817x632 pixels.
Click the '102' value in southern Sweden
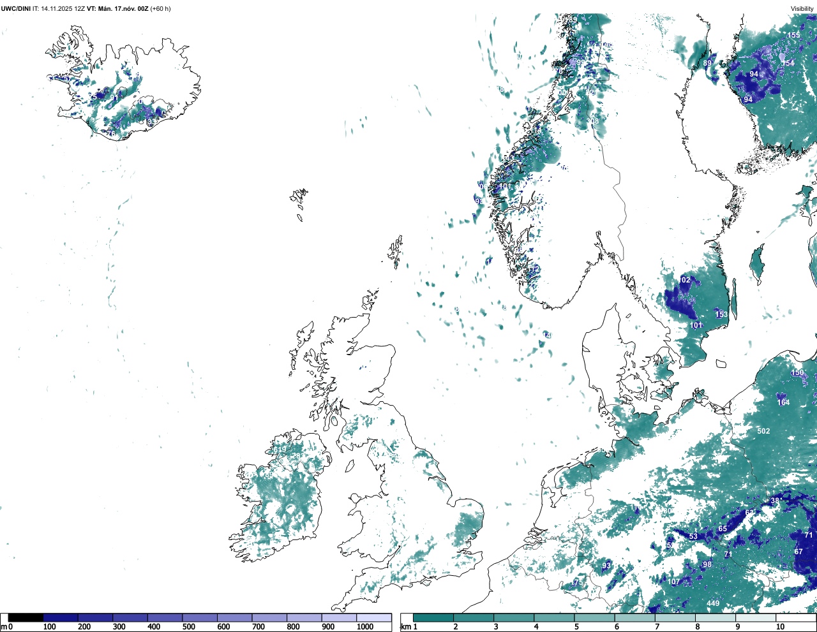click(684, 281)
